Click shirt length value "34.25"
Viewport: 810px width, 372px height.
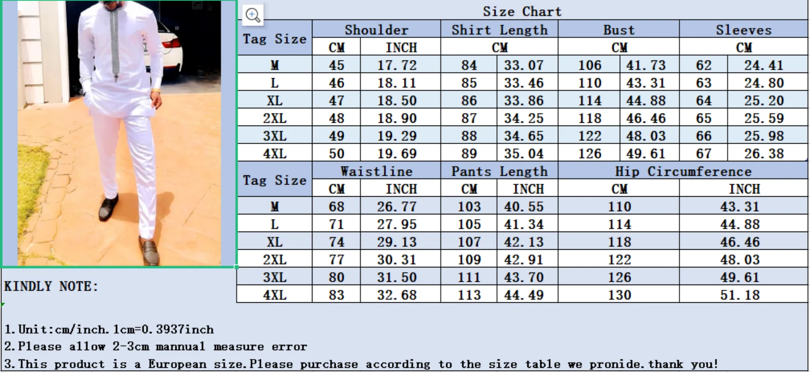524,118
